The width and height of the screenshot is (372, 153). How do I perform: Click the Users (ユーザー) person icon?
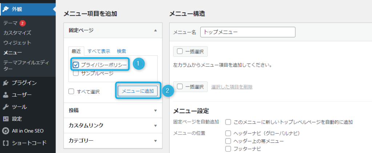coord(5,95)
